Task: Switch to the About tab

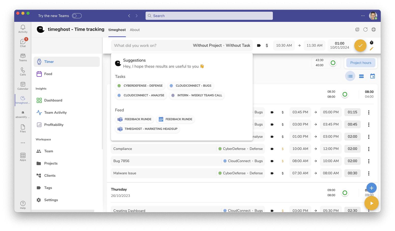Action: coord(135,30)
